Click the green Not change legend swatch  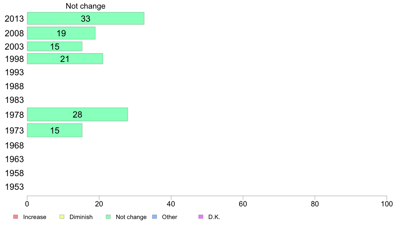108,217
